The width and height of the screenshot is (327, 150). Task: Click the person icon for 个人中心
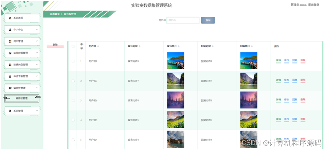point(10,30)
